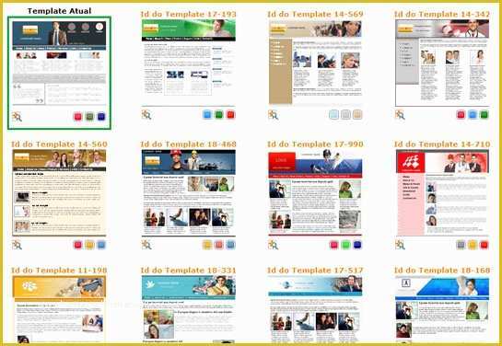Click the "Id do Template 17-193" label
The width and height of the screenshot is (502, 346).
188,15
